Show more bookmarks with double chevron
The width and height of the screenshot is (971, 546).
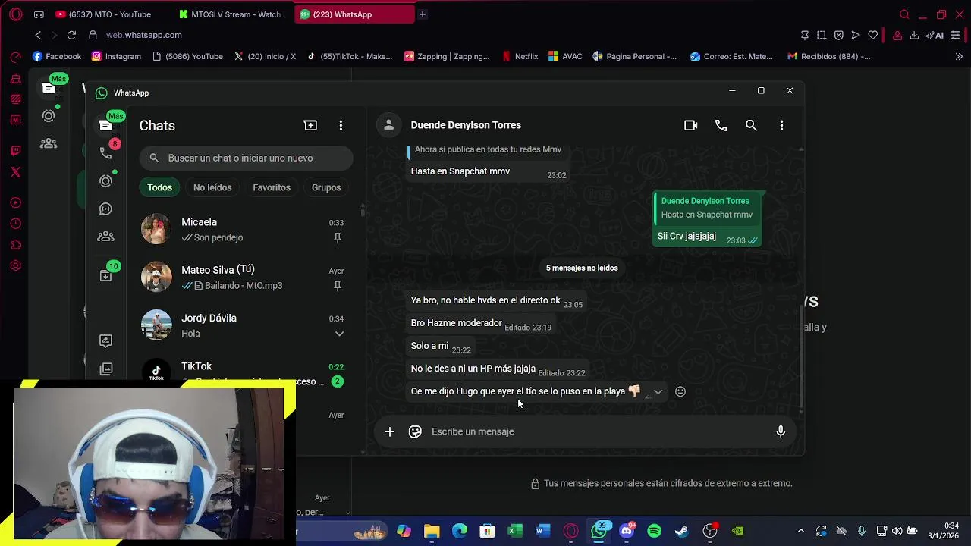point(959,56)
